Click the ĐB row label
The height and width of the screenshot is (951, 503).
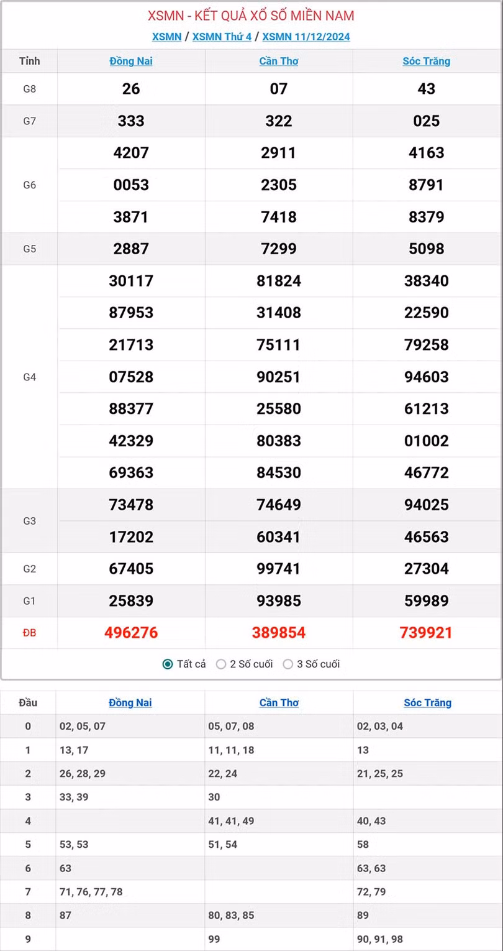tap(30, 633)
